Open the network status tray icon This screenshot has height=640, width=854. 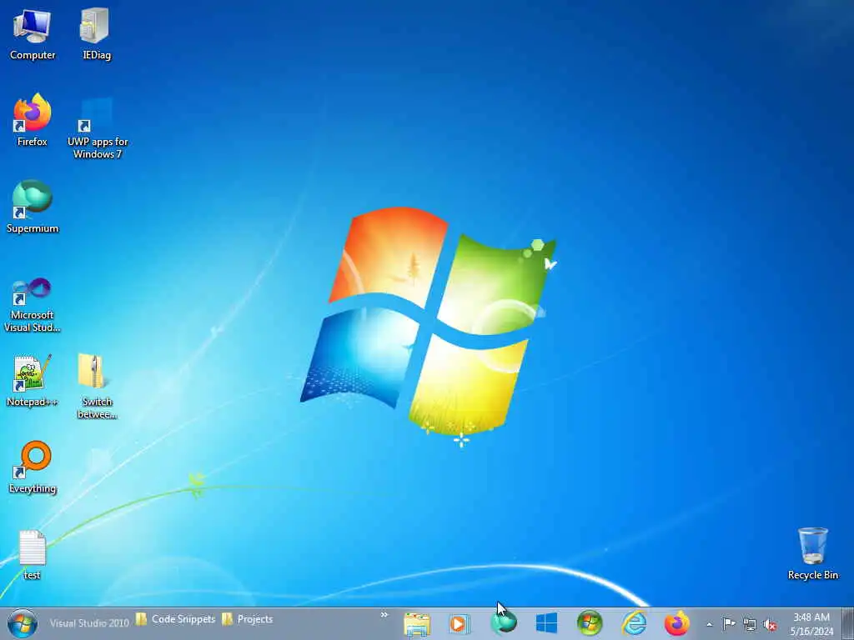750,624
